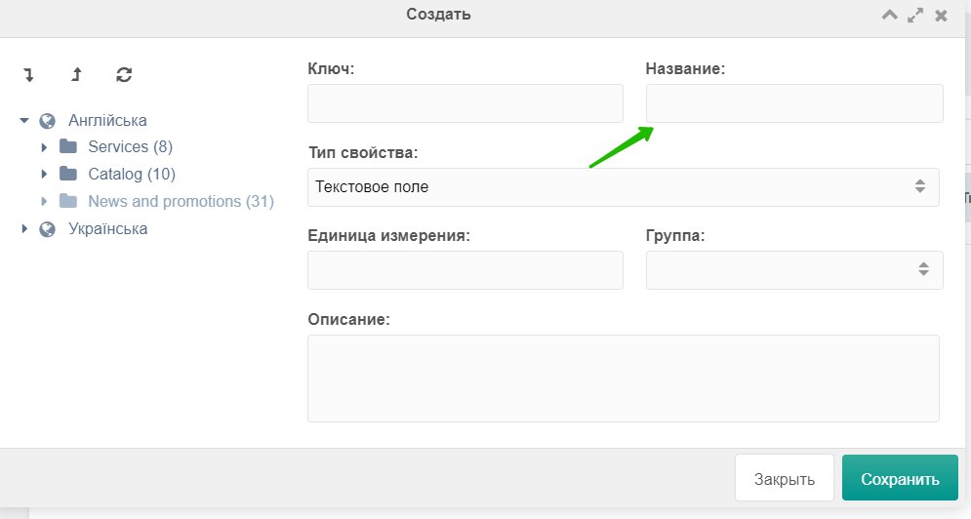
Task: Open the Группа dropdown
Action: 794,270
